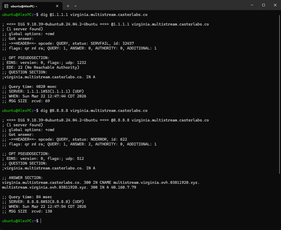Close the ubuntu@AlexPC tab
281x230 pixels.
click(x=57, y=6)
